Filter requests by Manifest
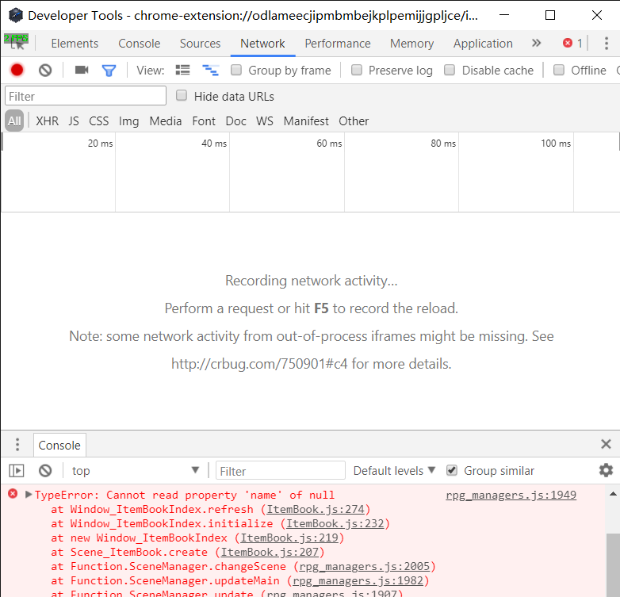Viewport: 620px width, 597px height. [x=306, y=121]
